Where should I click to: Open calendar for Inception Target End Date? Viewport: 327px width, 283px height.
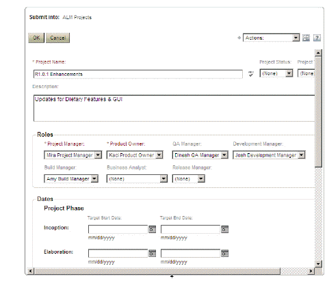[224, 229]
